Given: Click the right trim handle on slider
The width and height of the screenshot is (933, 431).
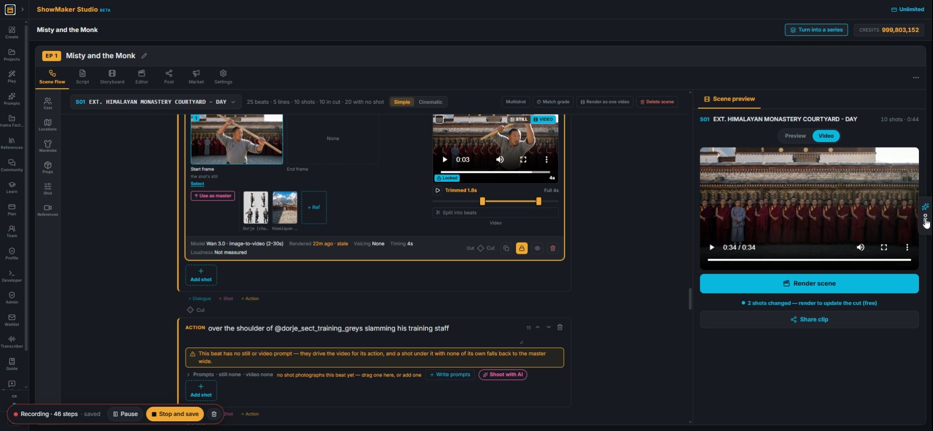Looking at the screenshot, I should 538,201.
